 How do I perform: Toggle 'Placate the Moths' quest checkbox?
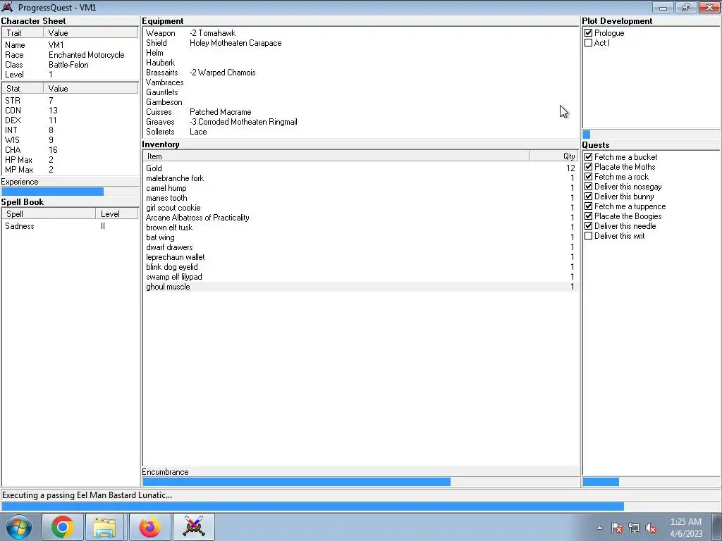click(589, 166)
